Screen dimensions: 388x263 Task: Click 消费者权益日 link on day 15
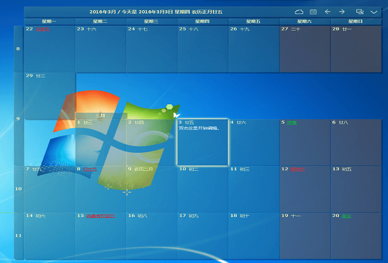point(100,216)
